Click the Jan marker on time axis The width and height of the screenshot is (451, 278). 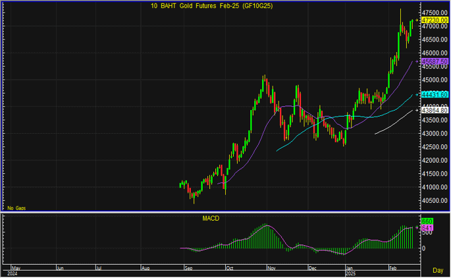349,269
